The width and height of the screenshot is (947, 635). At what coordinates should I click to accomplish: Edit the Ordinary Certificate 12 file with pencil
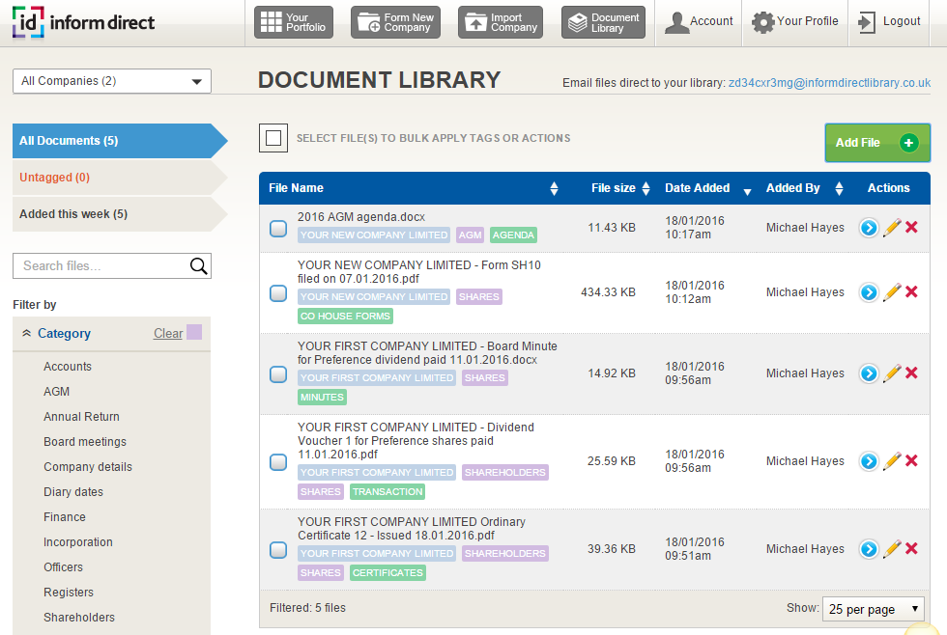(x=892, y=548)
